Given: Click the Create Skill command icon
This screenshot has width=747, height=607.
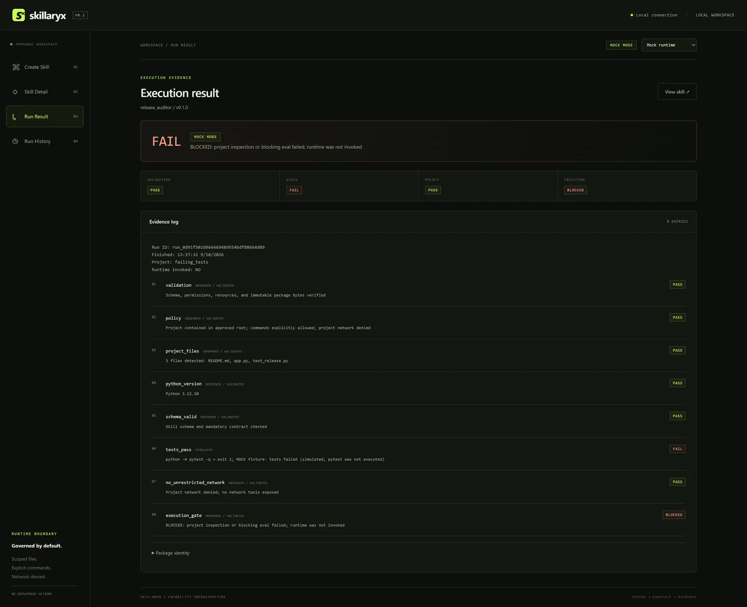Looking at the screenshot, I should click(16, 67).
